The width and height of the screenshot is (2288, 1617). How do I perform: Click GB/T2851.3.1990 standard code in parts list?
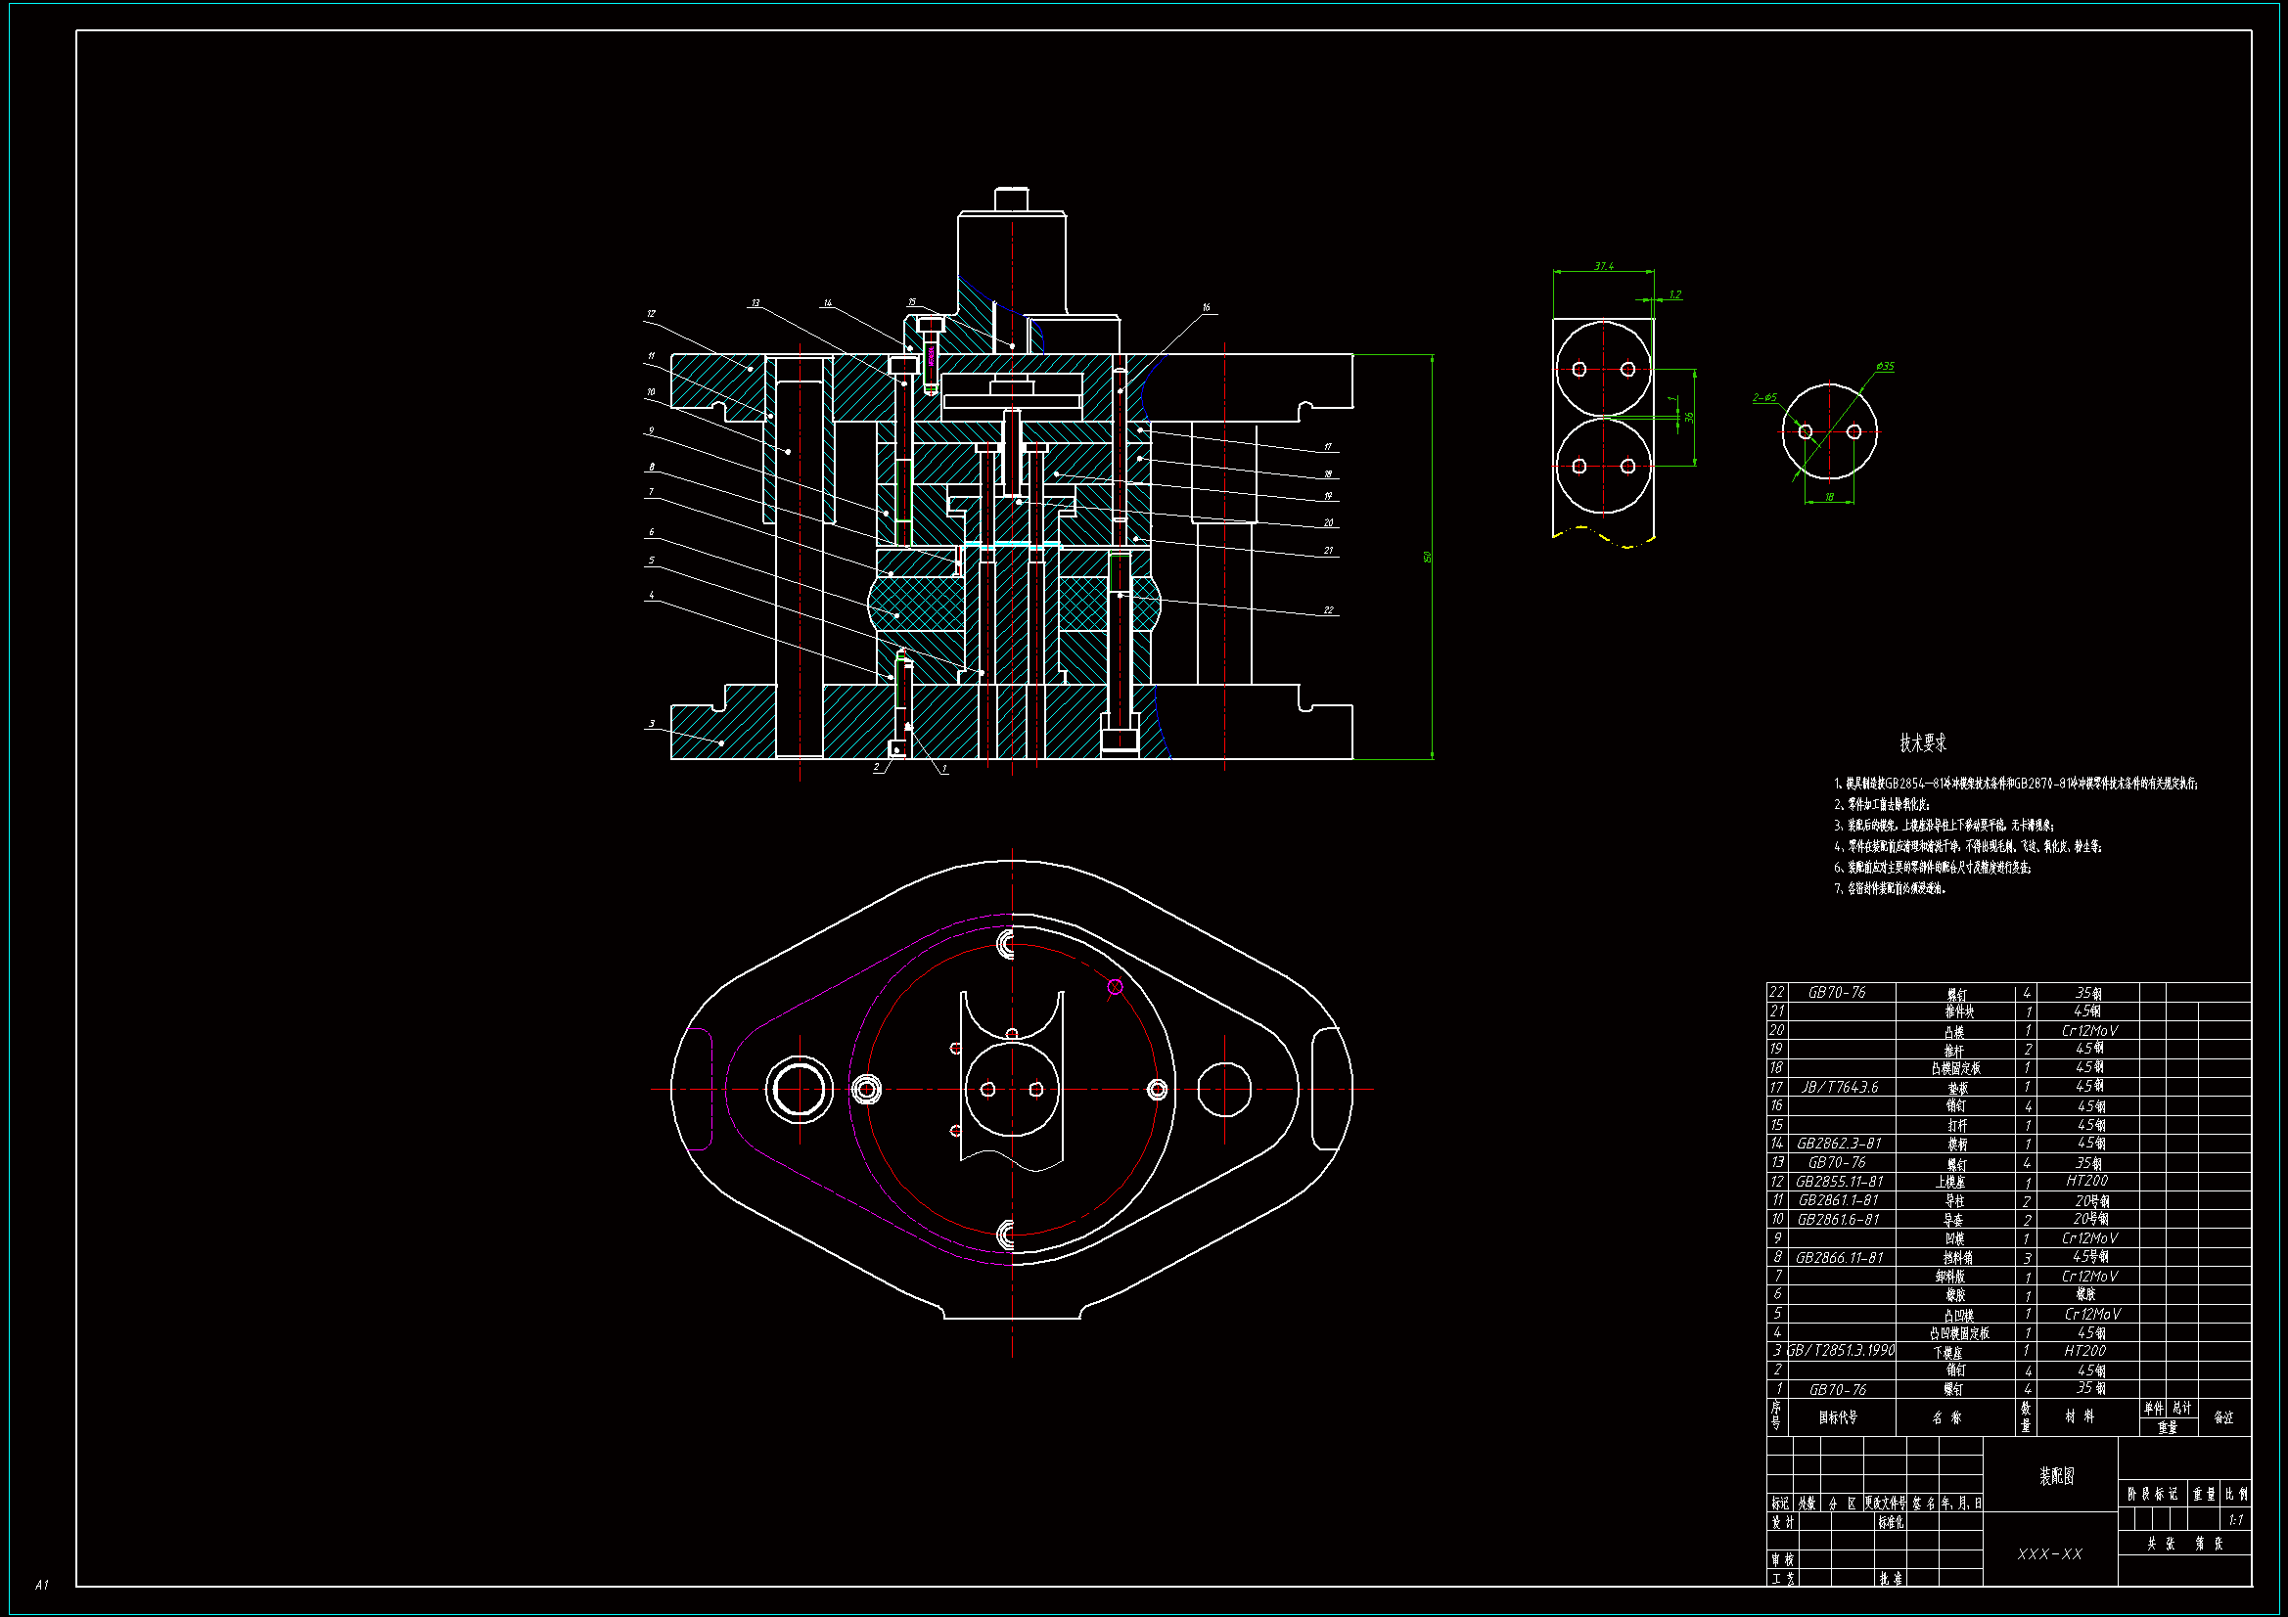(1841, 1351)
